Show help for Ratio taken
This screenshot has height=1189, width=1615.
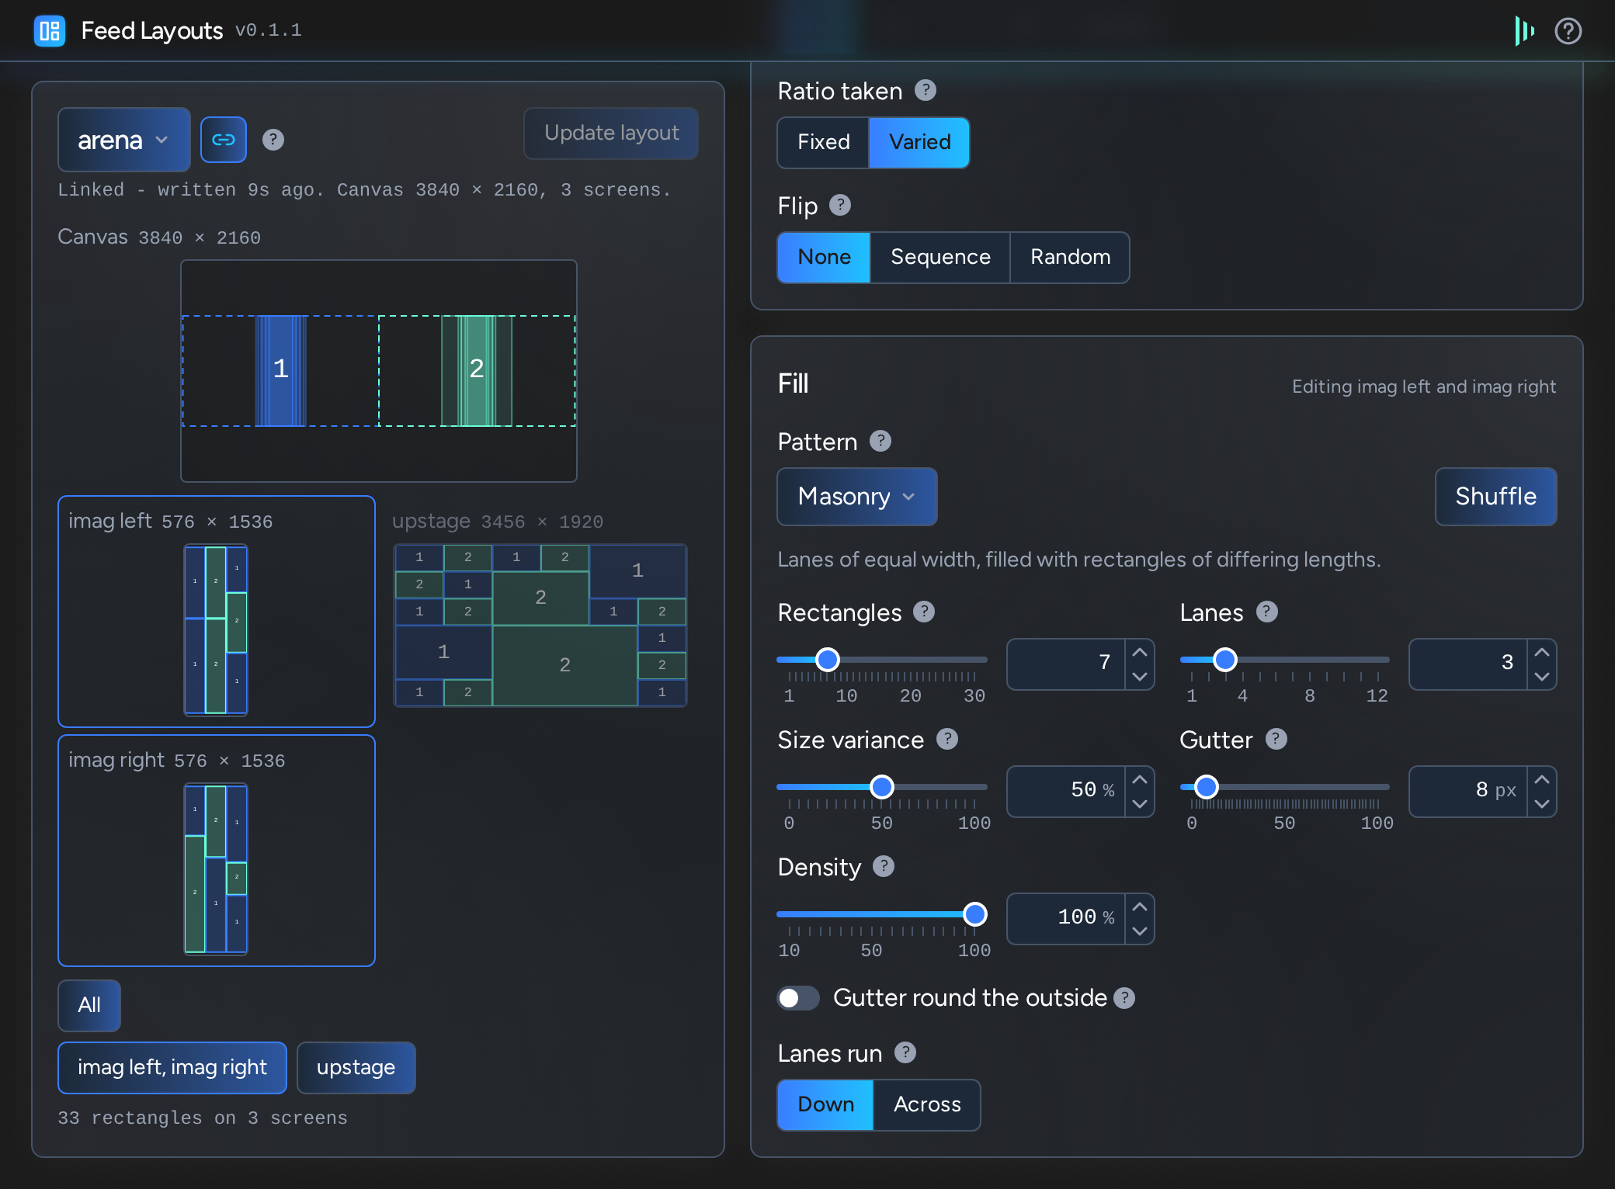pos(926,90)
